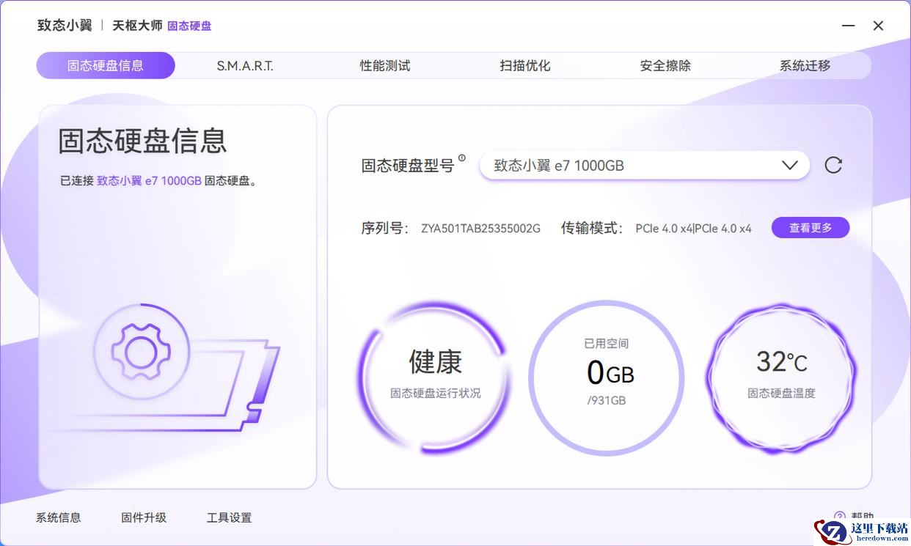Select the 安全擦除 tab

coord(665,66)
